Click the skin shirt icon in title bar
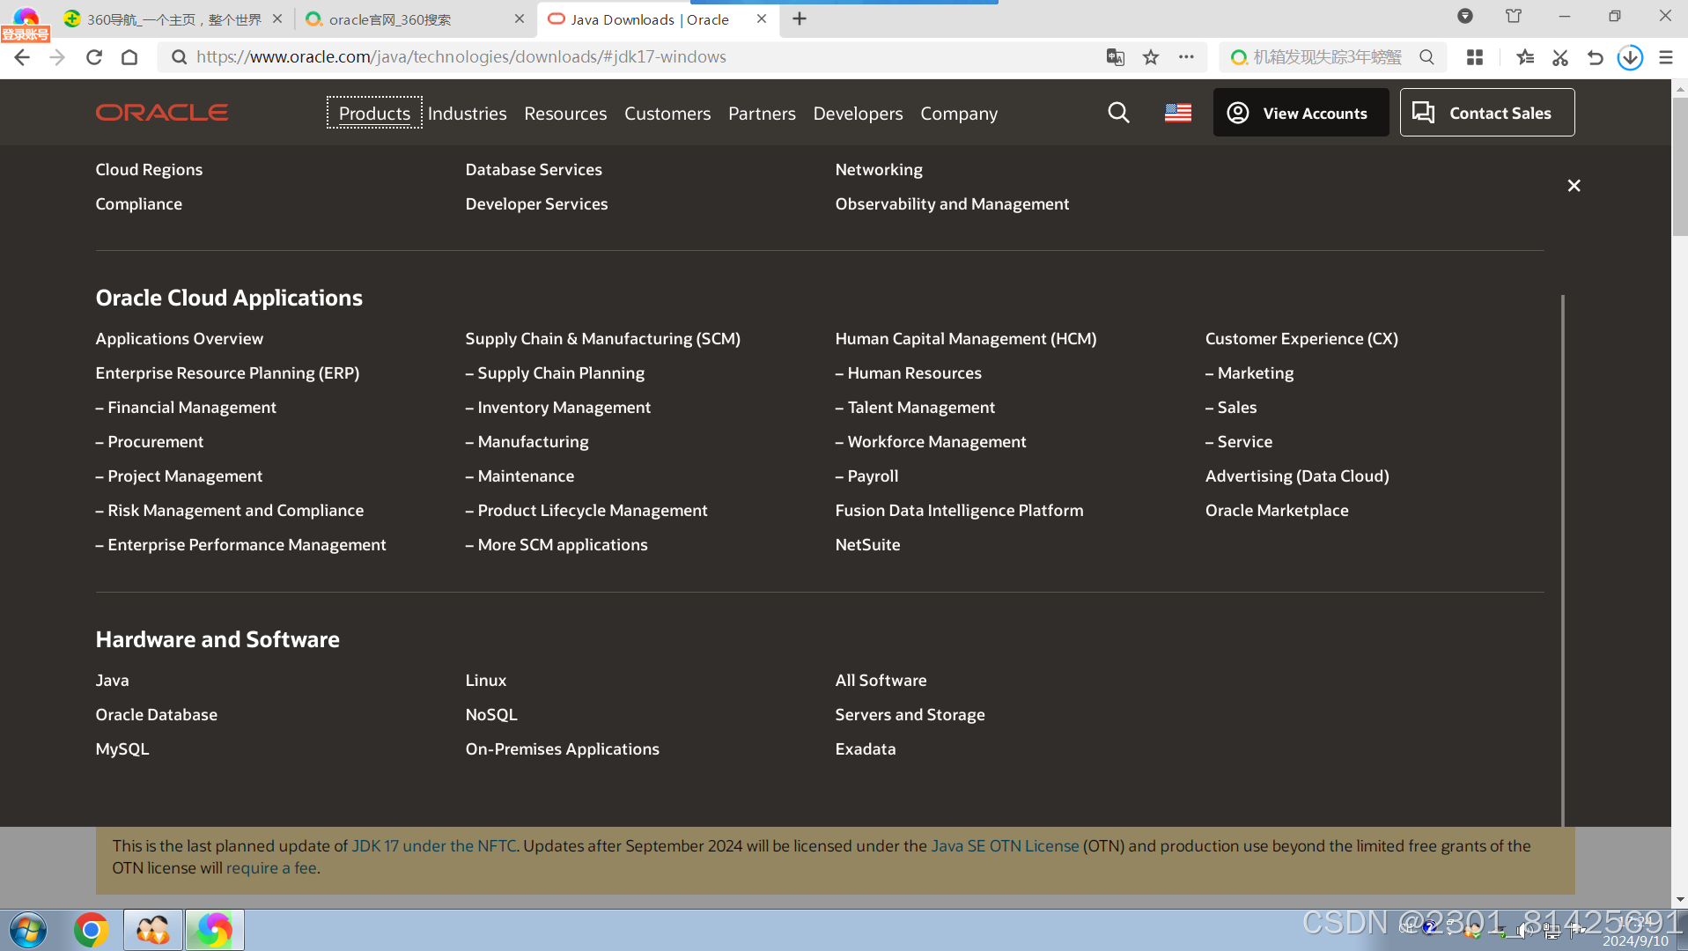This screenshot has height=951, width=1688. coord(1514,16)
